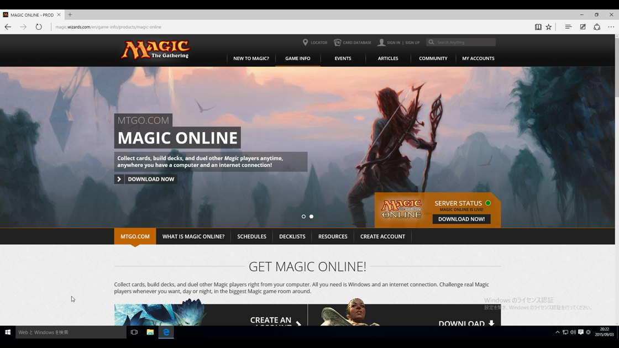Click the Sign Up link
Image resolution: width=619 pixels, height=348 pixels.
[x=412, y=43]
